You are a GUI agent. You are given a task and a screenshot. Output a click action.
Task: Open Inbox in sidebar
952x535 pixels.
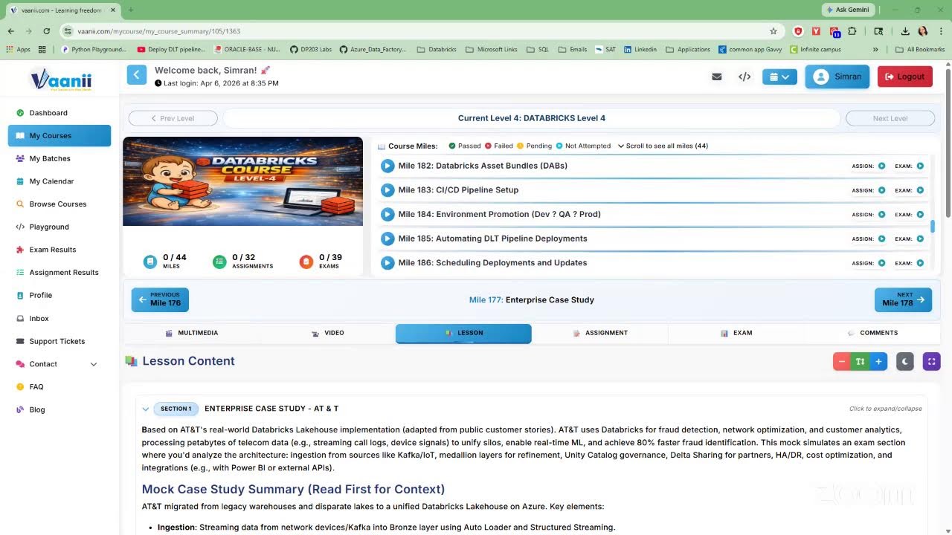click(x=39, y=318)
